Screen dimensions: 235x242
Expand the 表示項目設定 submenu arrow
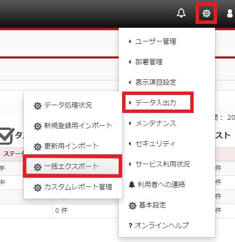[x=130, y=82]
